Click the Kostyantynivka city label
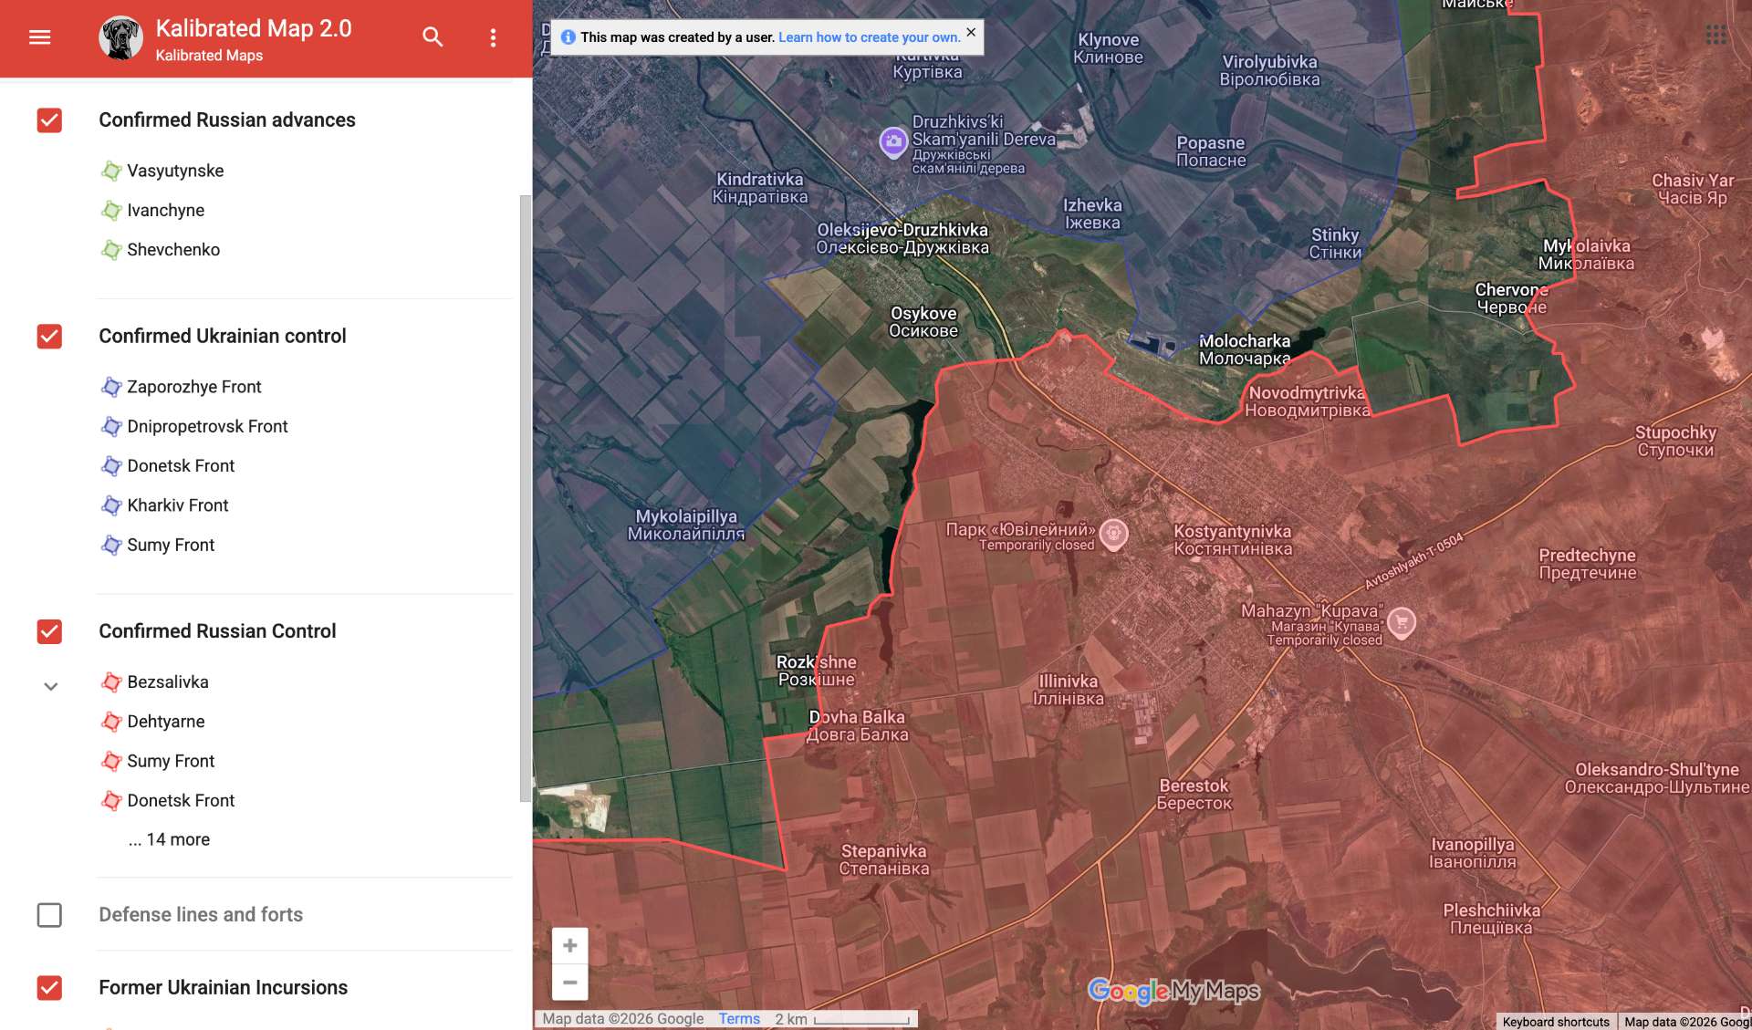 tap(1232, 540)
